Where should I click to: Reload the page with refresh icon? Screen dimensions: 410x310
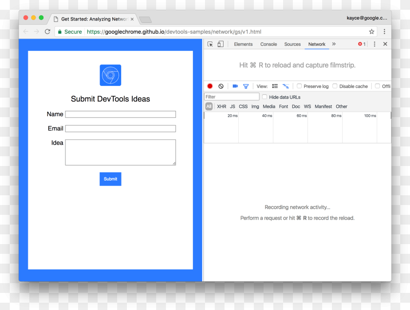(47, 32)
